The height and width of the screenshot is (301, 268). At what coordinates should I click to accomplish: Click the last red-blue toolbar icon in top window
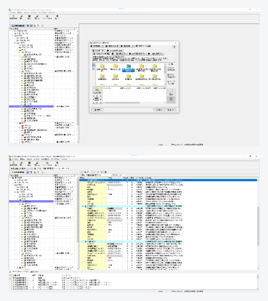[57, 17]
